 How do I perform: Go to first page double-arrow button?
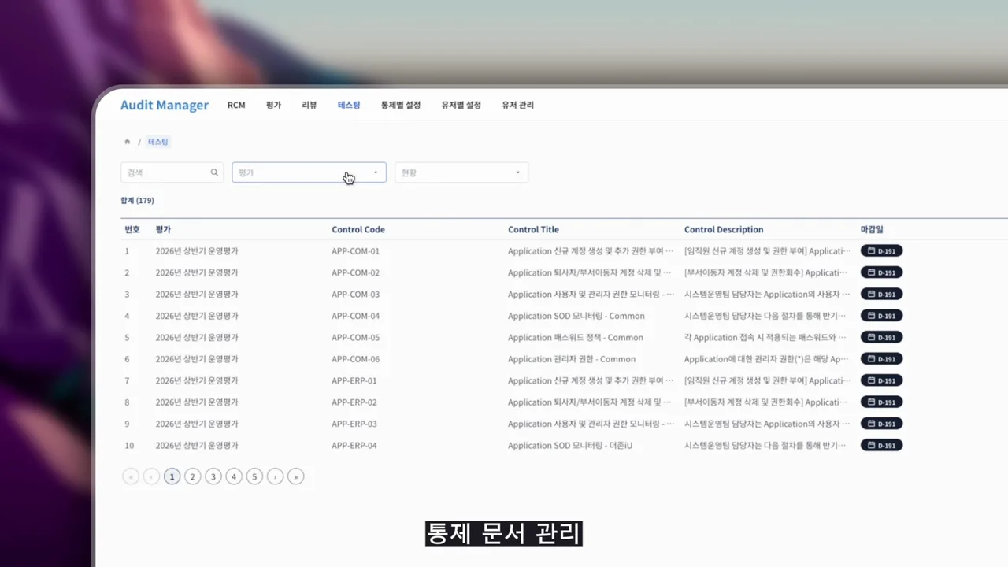point(131,476)
